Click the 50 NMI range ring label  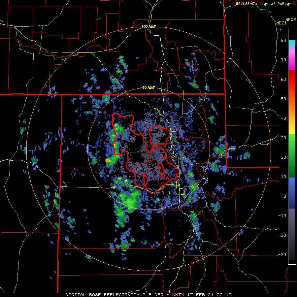148,88
